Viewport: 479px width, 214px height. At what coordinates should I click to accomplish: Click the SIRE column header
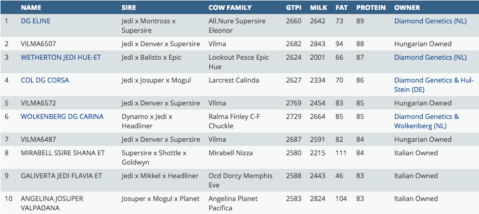click(129, 8)
